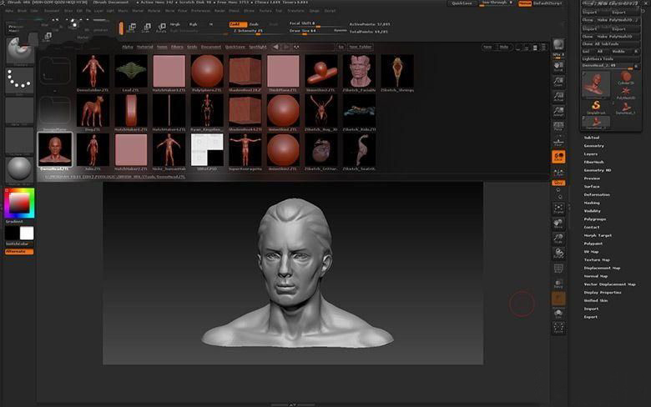
Task: Select the Cylinder3D tool icon
Action: (626, 78)
